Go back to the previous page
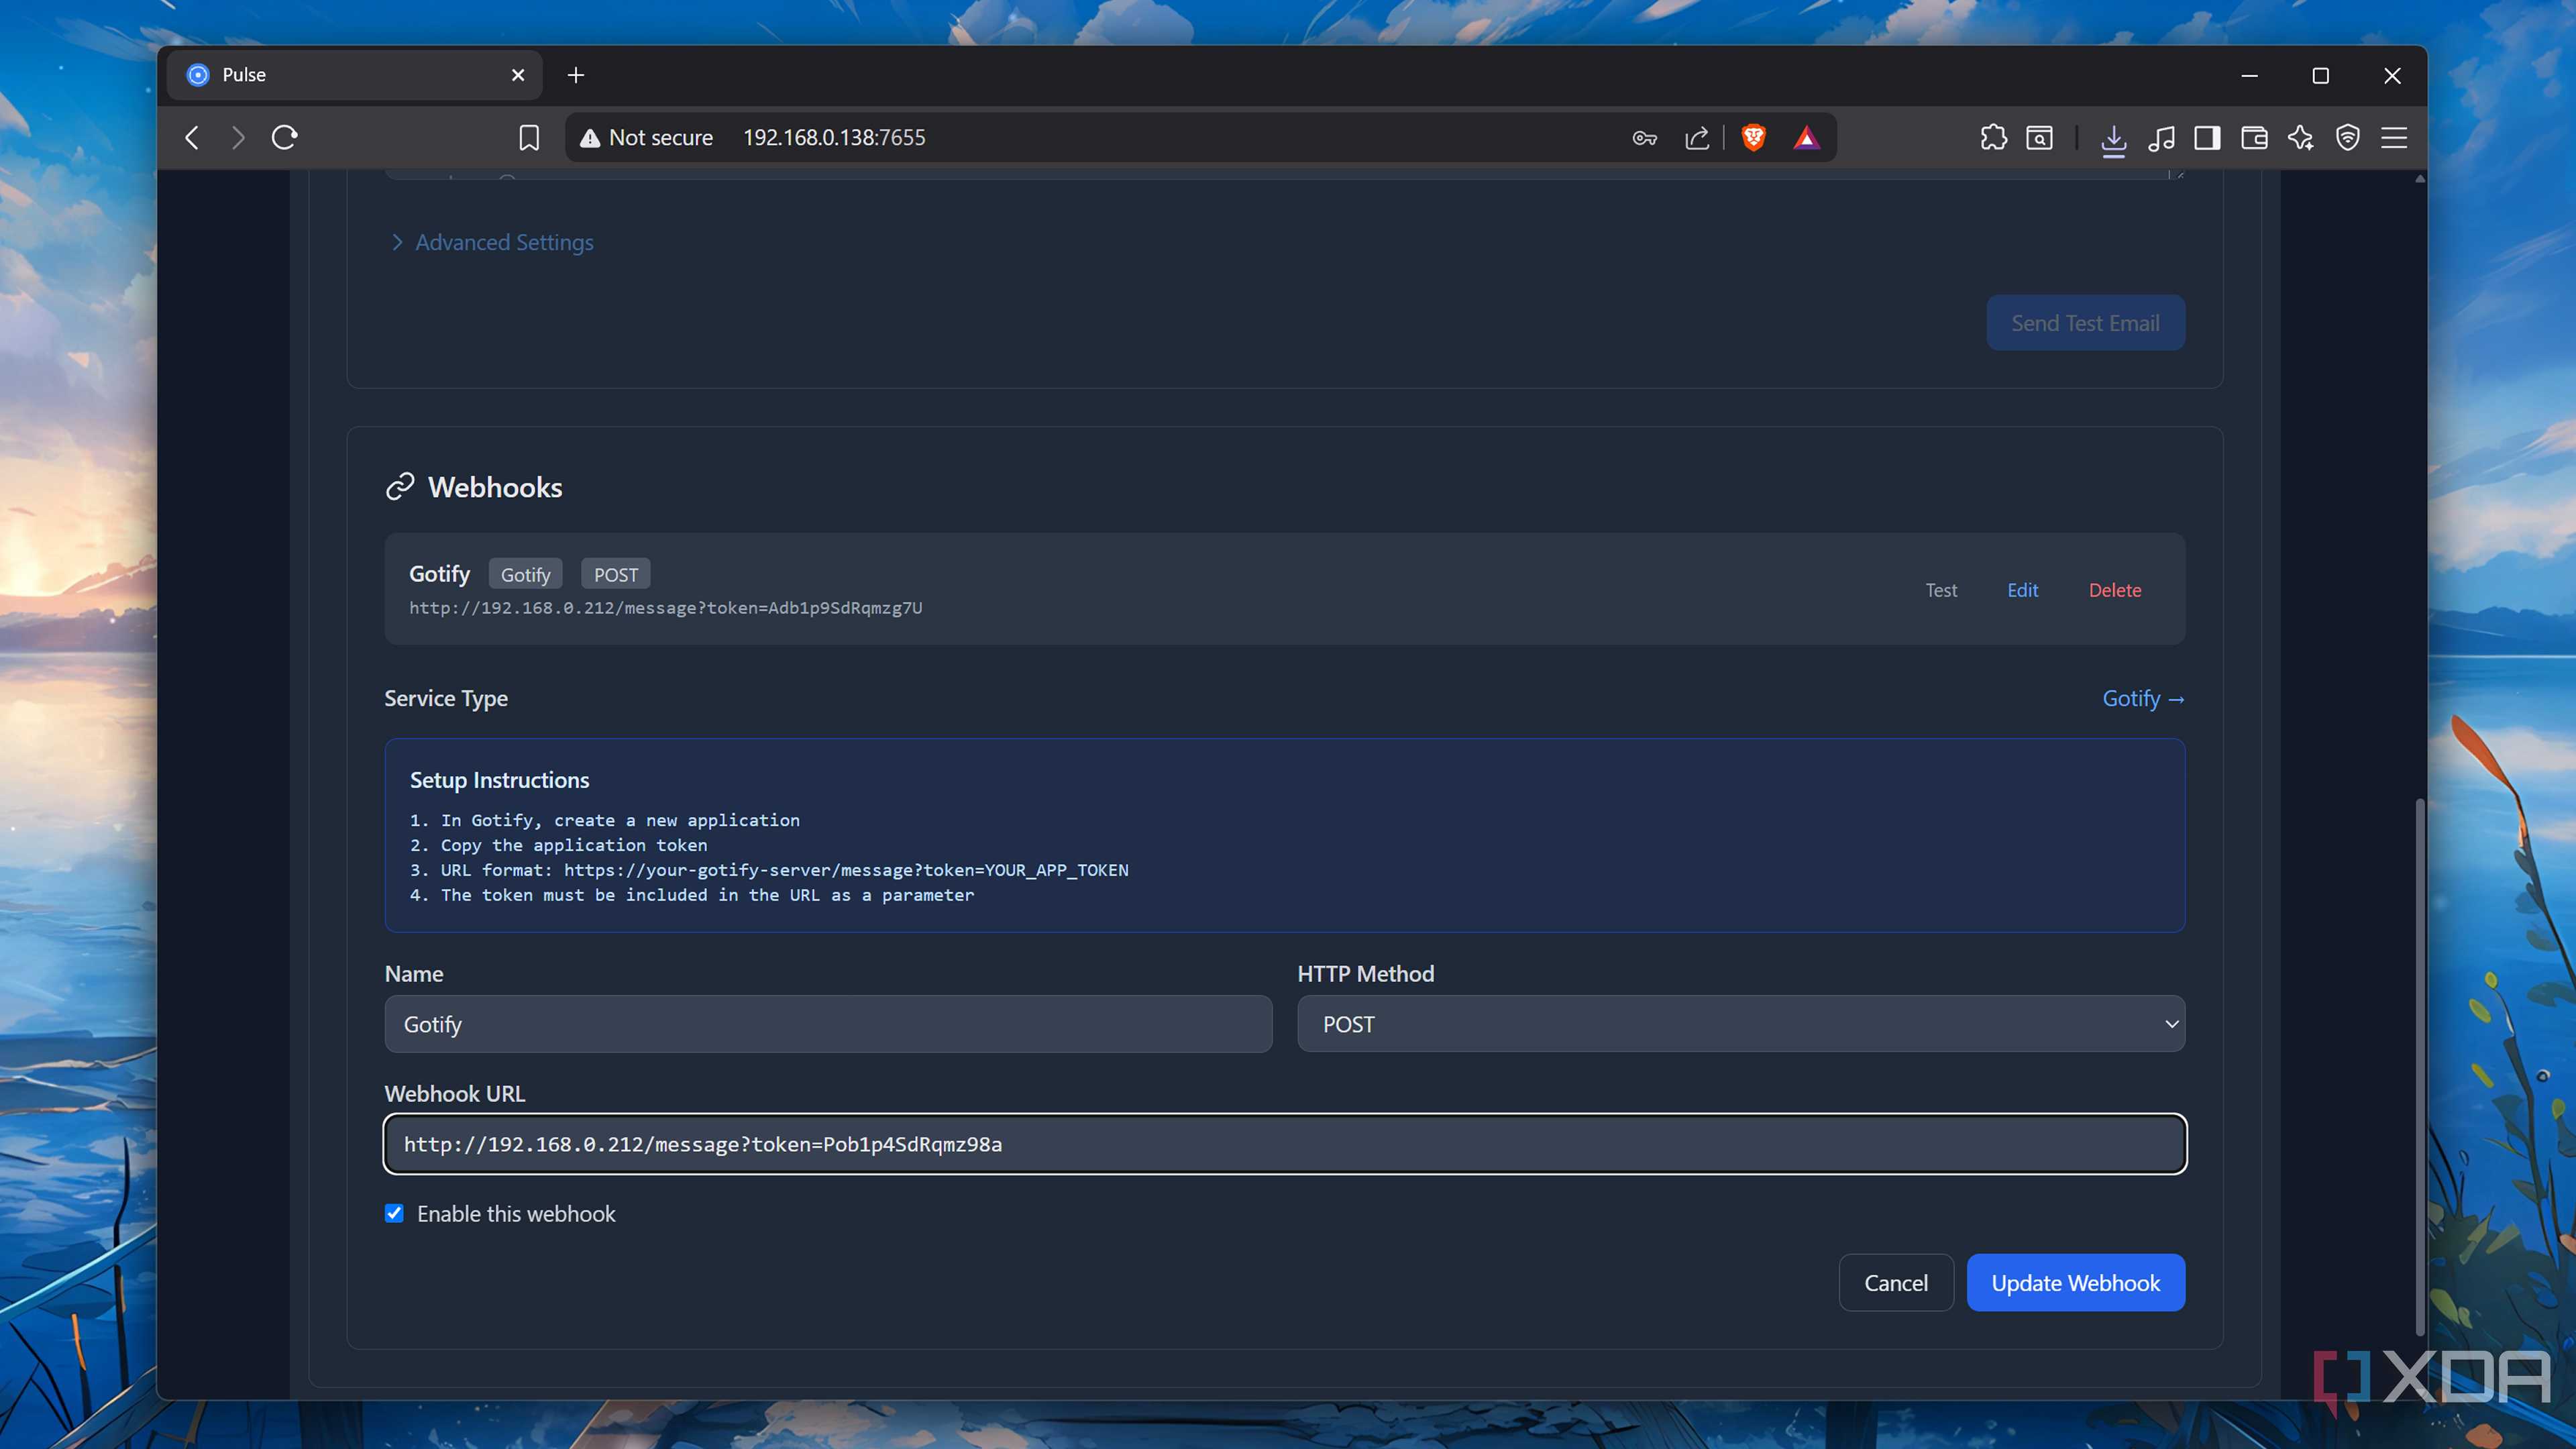The width and height of the screenshot is (2576, 1449). tap(192, 137)
